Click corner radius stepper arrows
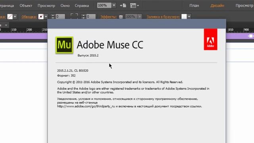Screen dimensions: 254x143 pos(83,17)
